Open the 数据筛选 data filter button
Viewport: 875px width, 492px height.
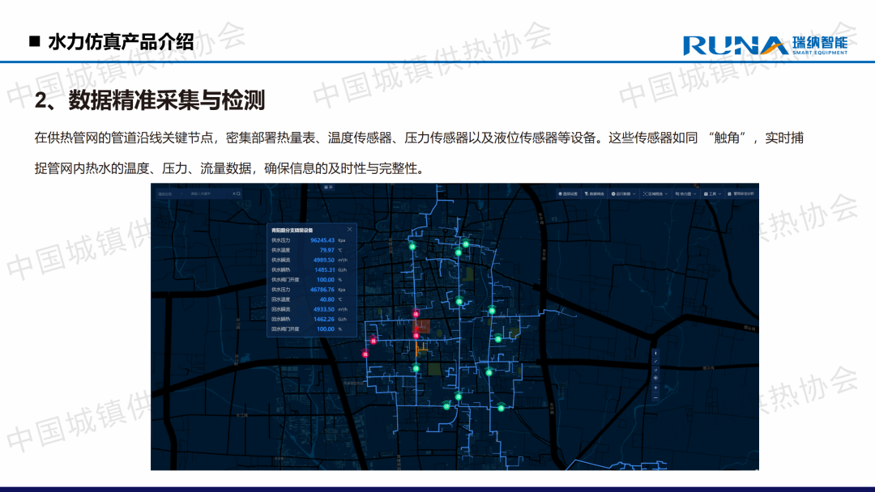[x=595, y=194]
